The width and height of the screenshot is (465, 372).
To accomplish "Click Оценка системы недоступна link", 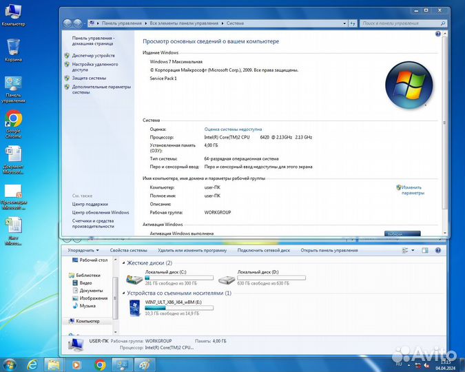I will (233, 130).
